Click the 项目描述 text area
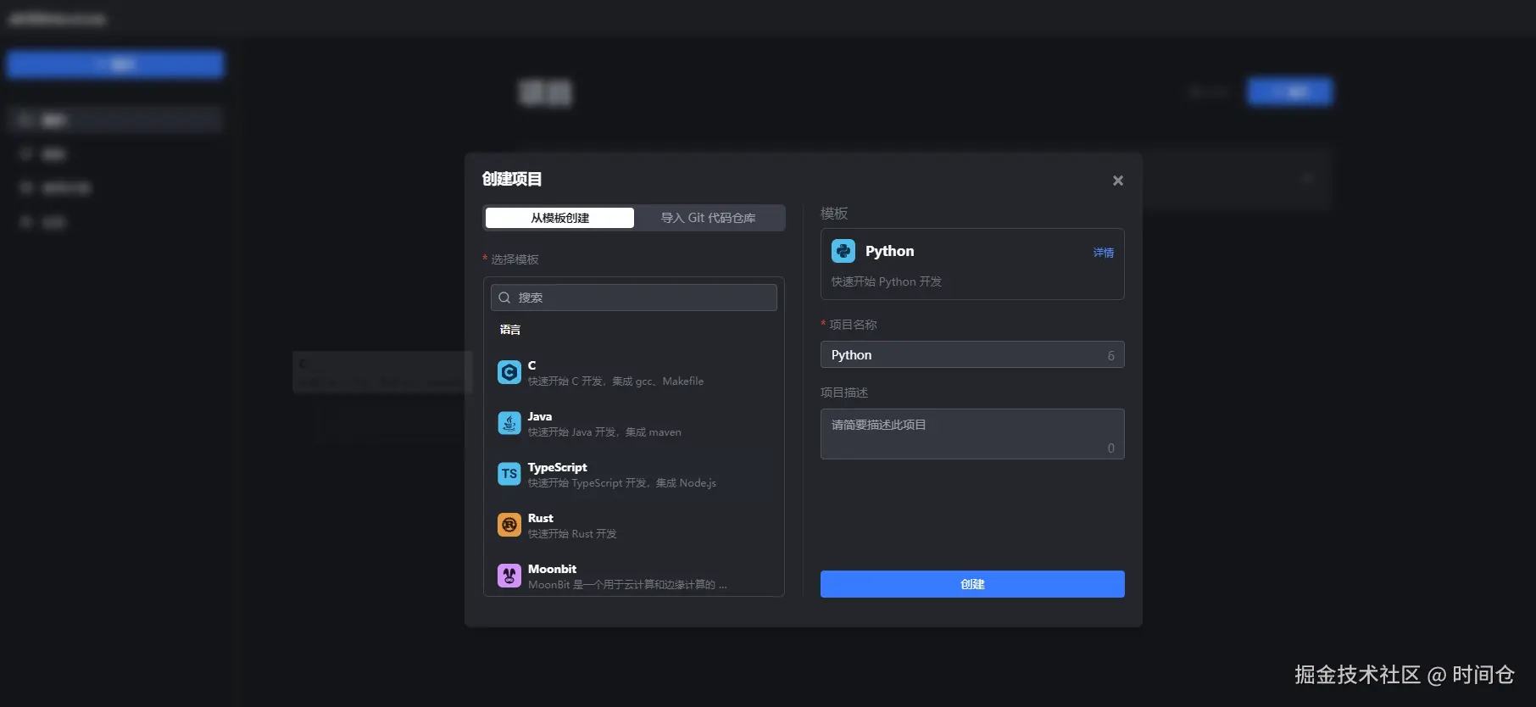 (x=972, y=434)
